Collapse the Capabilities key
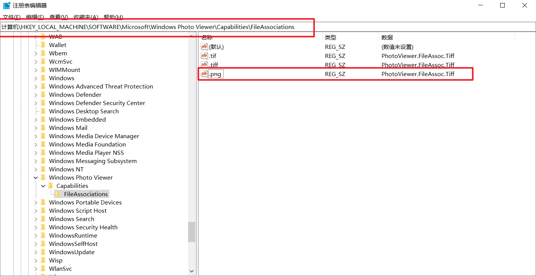The height and width of the screenshot is (276, 536). click(43, 186)
